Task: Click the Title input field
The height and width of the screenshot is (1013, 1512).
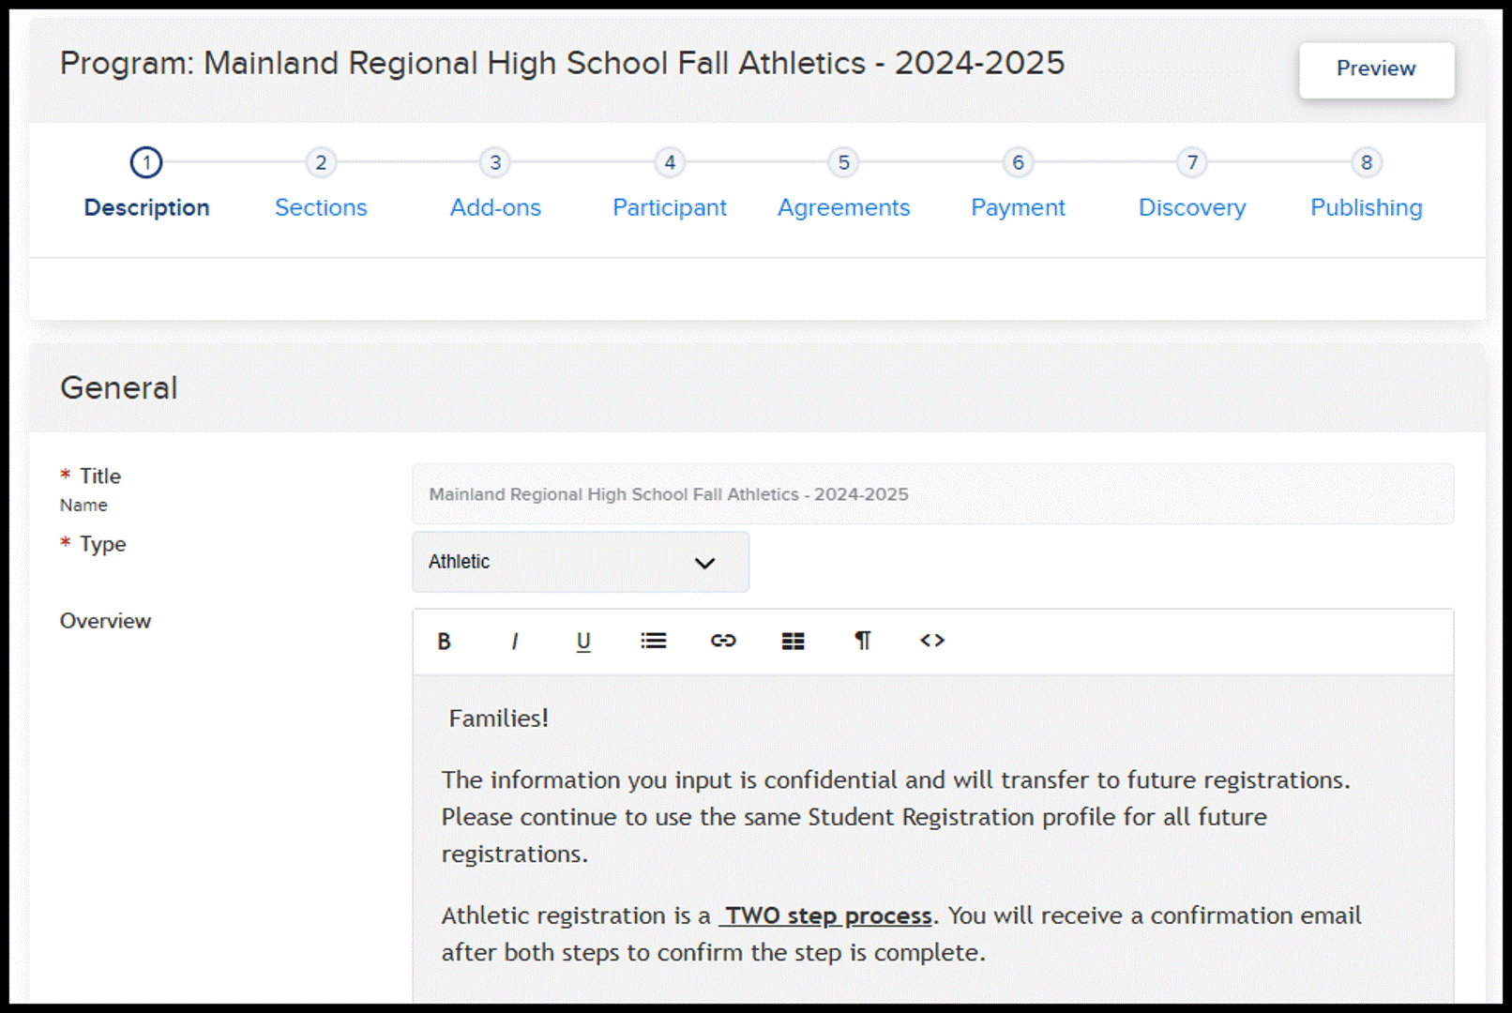Action: click(933, 494)
